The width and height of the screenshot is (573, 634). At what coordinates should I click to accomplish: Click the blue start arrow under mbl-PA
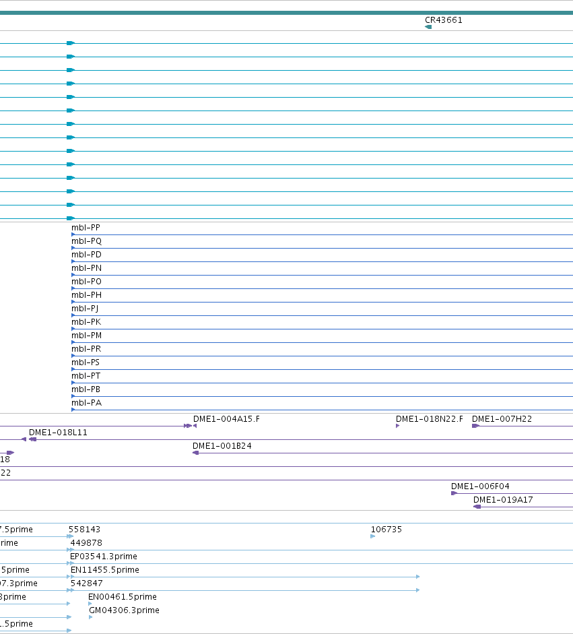(x=73, y=410)
